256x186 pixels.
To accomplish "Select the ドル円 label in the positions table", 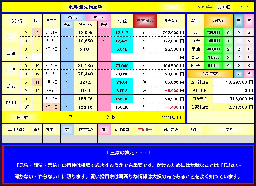I will click(x=11, y=103).
